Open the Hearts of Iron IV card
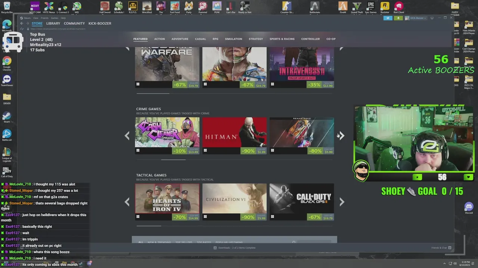Screen dimensions: 478x268 pos(167,202)
